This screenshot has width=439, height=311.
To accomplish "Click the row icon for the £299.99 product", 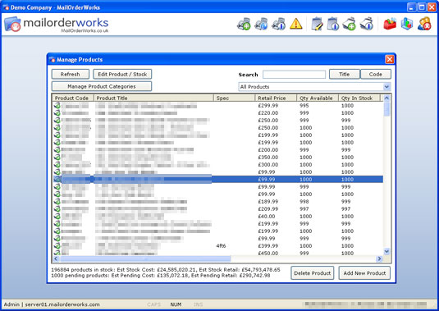I will pyautogui.click(x=57, y=106).
